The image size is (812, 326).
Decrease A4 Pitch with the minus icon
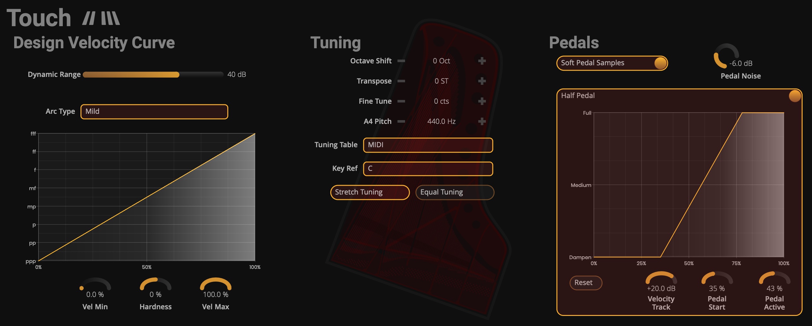click(401, 121)
